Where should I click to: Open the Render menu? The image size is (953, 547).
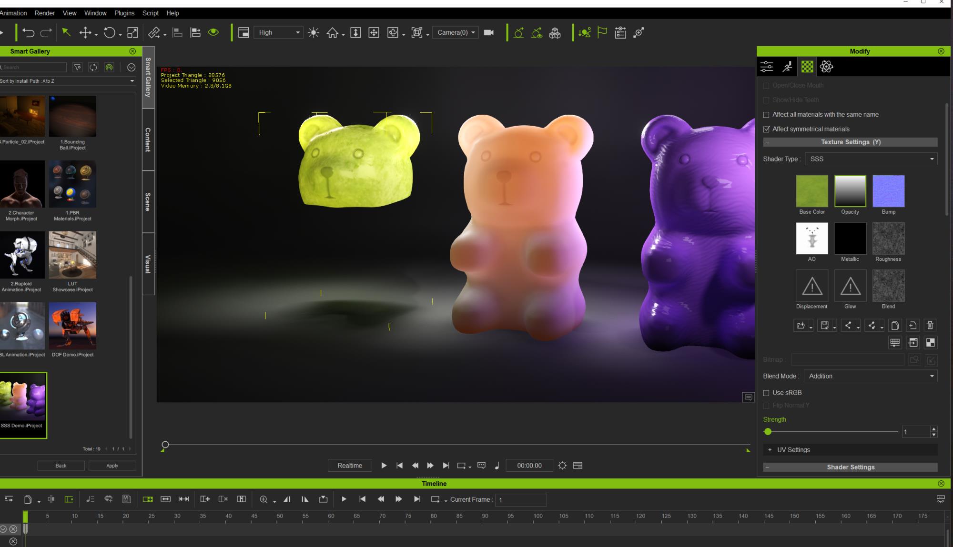(45, 13)
